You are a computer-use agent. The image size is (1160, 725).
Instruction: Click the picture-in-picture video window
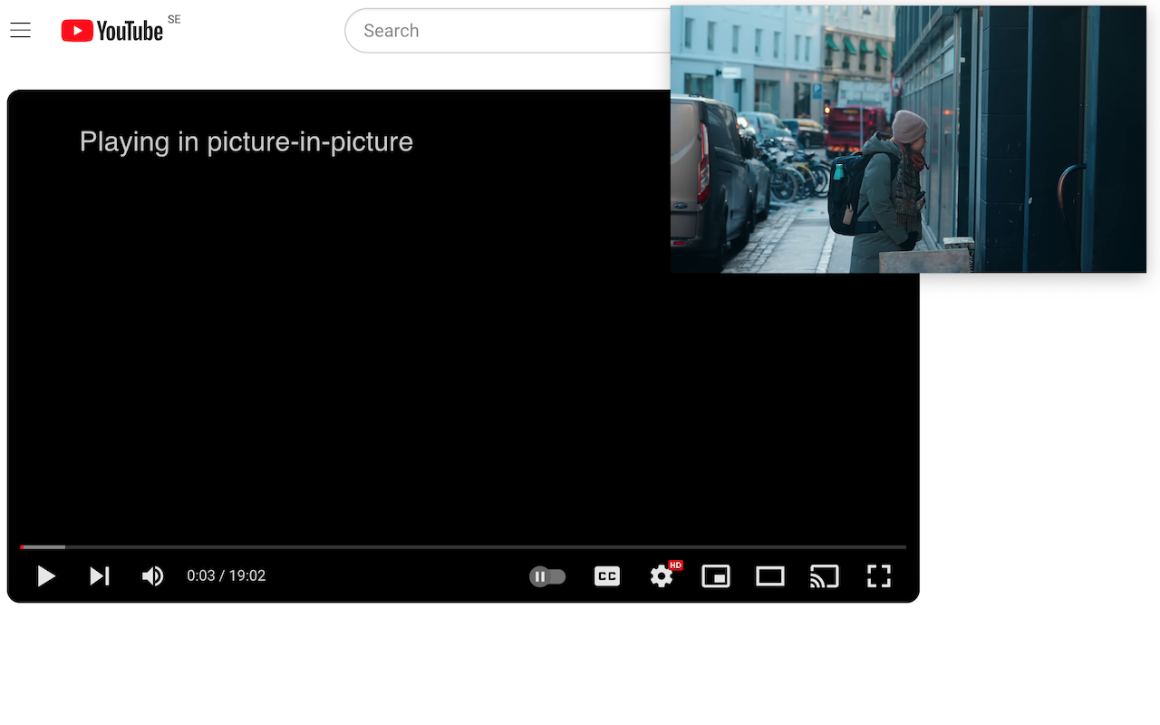[906, 138]
